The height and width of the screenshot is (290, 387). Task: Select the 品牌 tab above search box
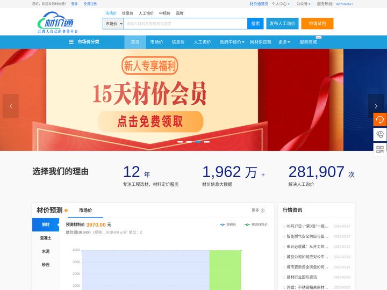click(x=180, y=13)
